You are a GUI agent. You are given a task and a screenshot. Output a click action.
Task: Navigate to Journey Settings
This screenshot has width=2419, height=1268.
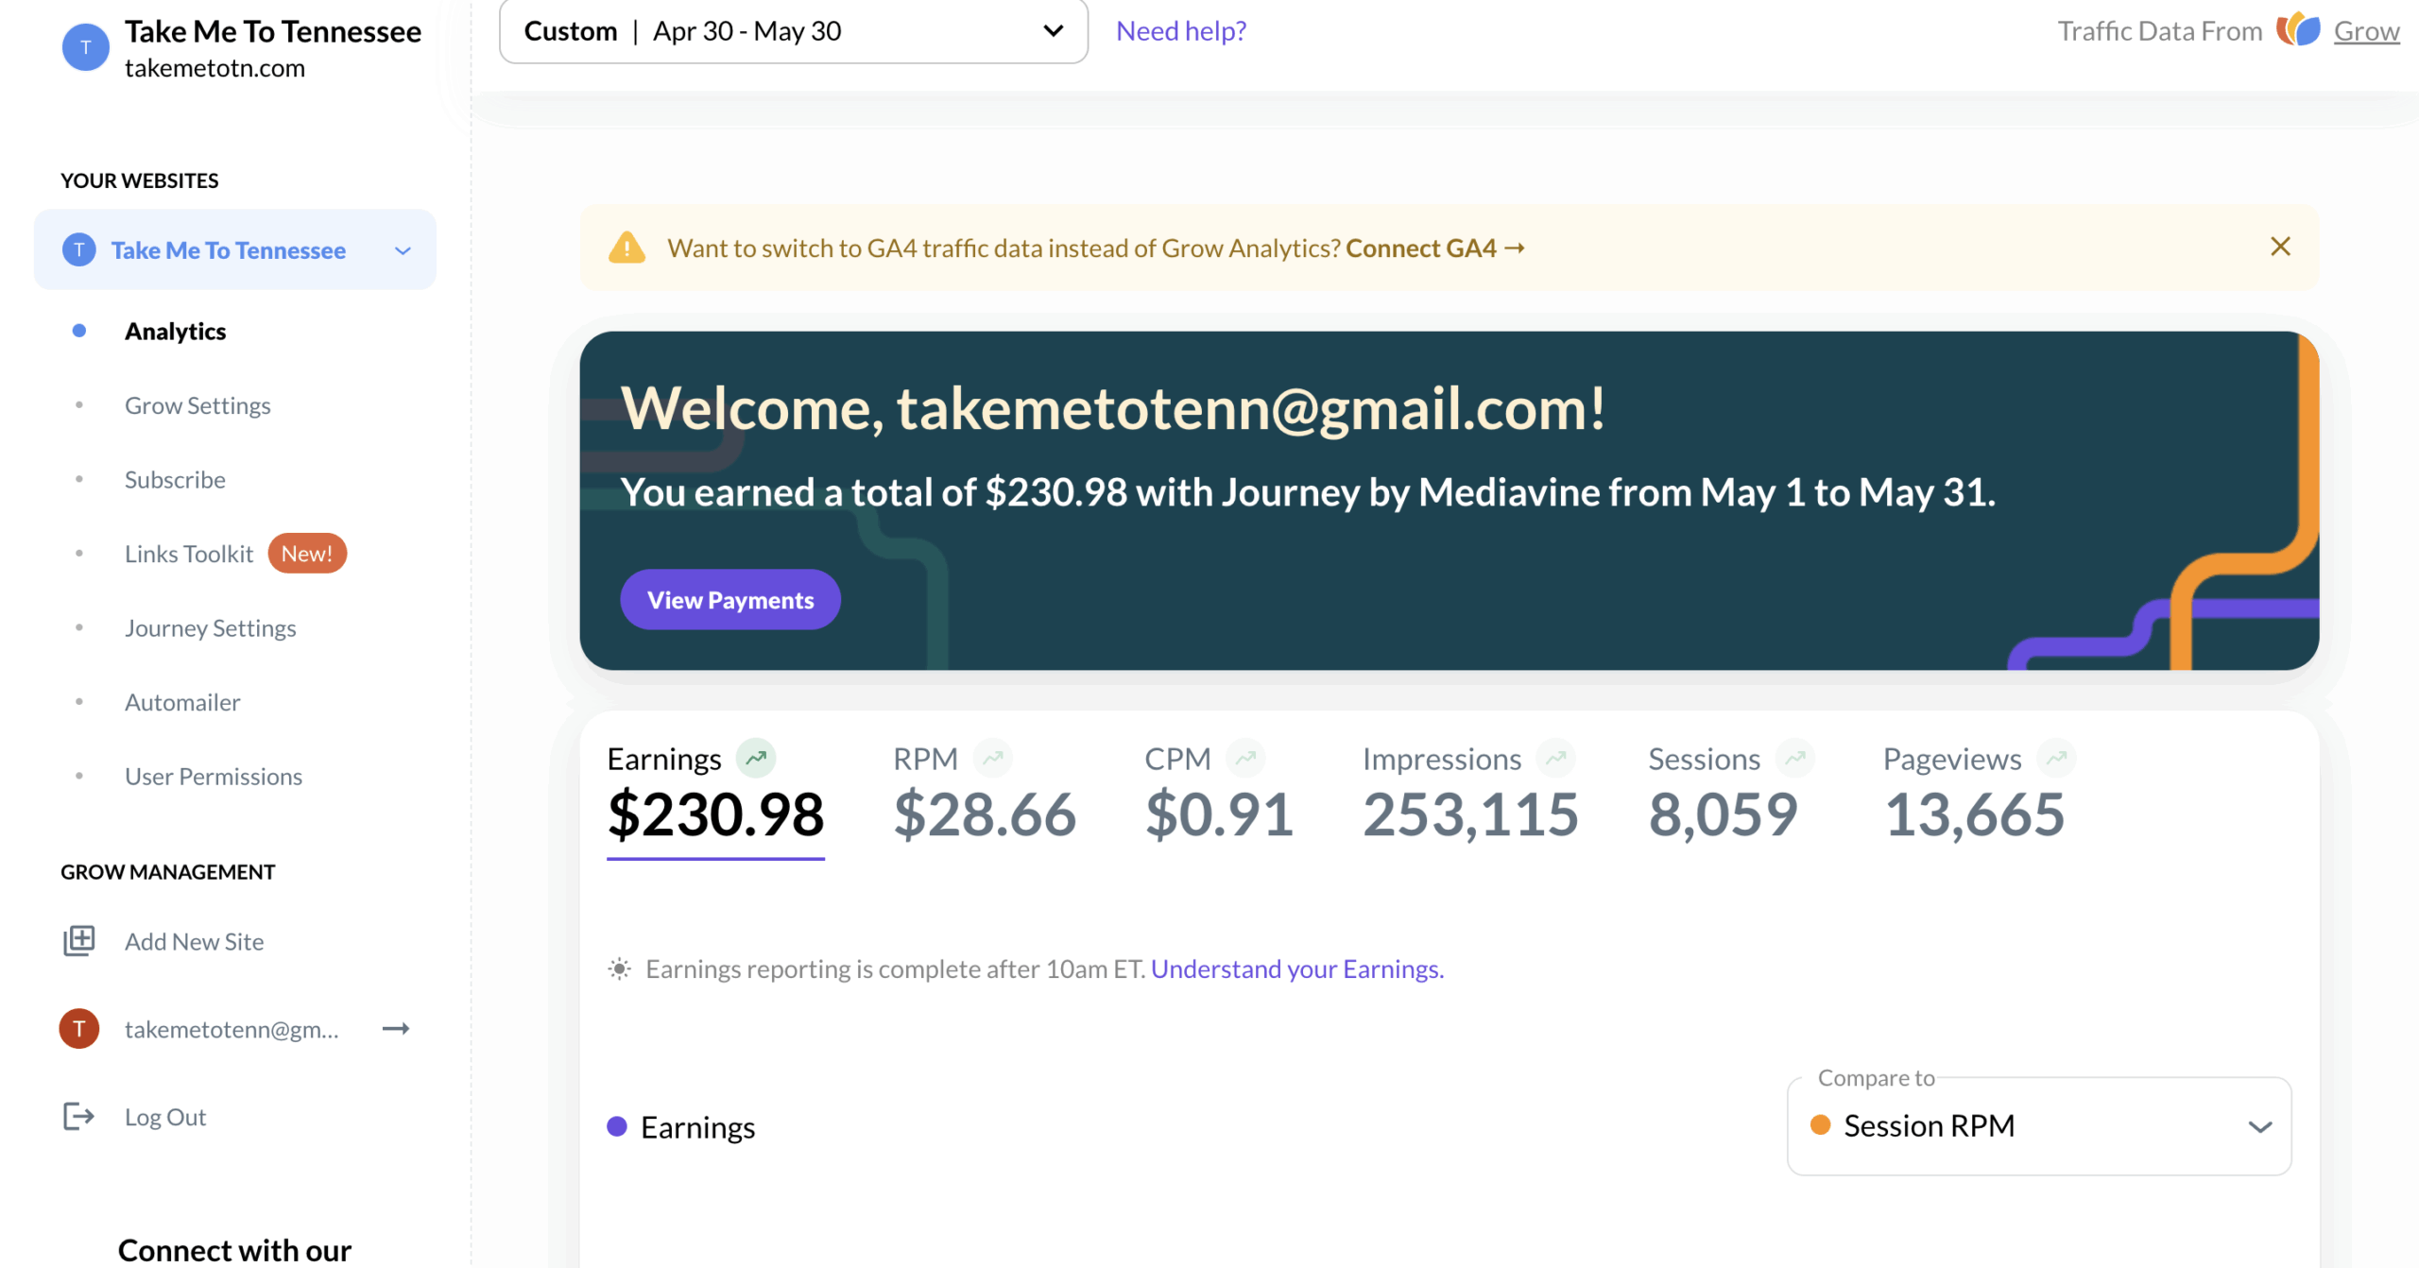[210, 628]
